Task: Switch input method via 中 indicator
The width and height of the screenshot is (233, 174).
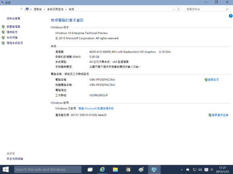Action: tap(212, 170)
